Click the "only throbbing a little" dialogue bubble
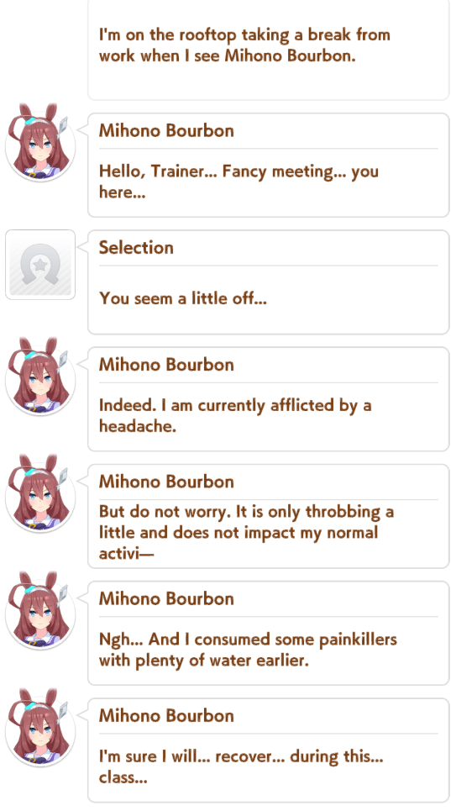The image size is (456, 811). coord(269,516)
